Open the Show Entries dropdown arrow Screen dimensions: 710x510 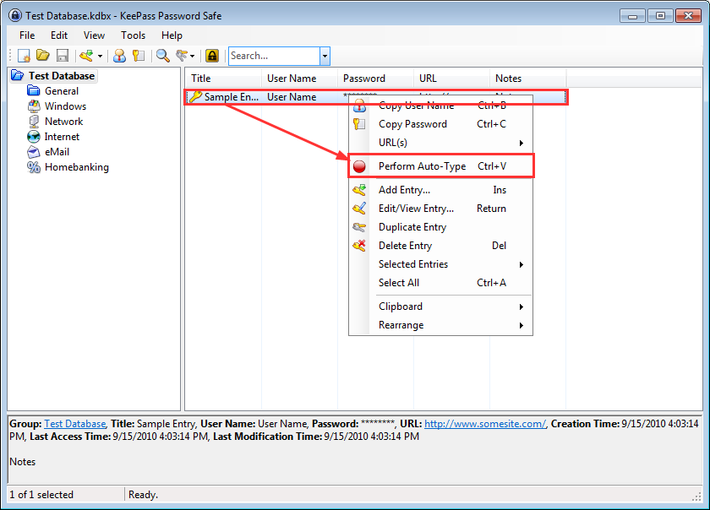click(193, 56)
